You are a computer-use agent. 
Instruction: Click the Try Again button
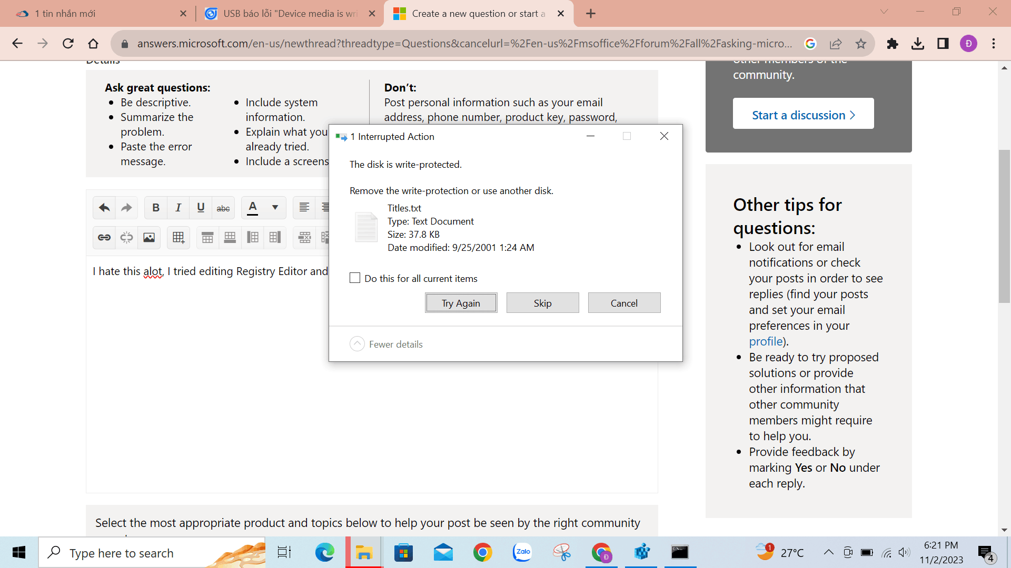(461, 303)
